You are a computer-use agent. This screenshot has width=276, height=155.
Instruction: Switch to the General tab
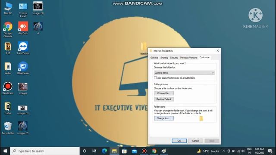[x=154, y=58]
